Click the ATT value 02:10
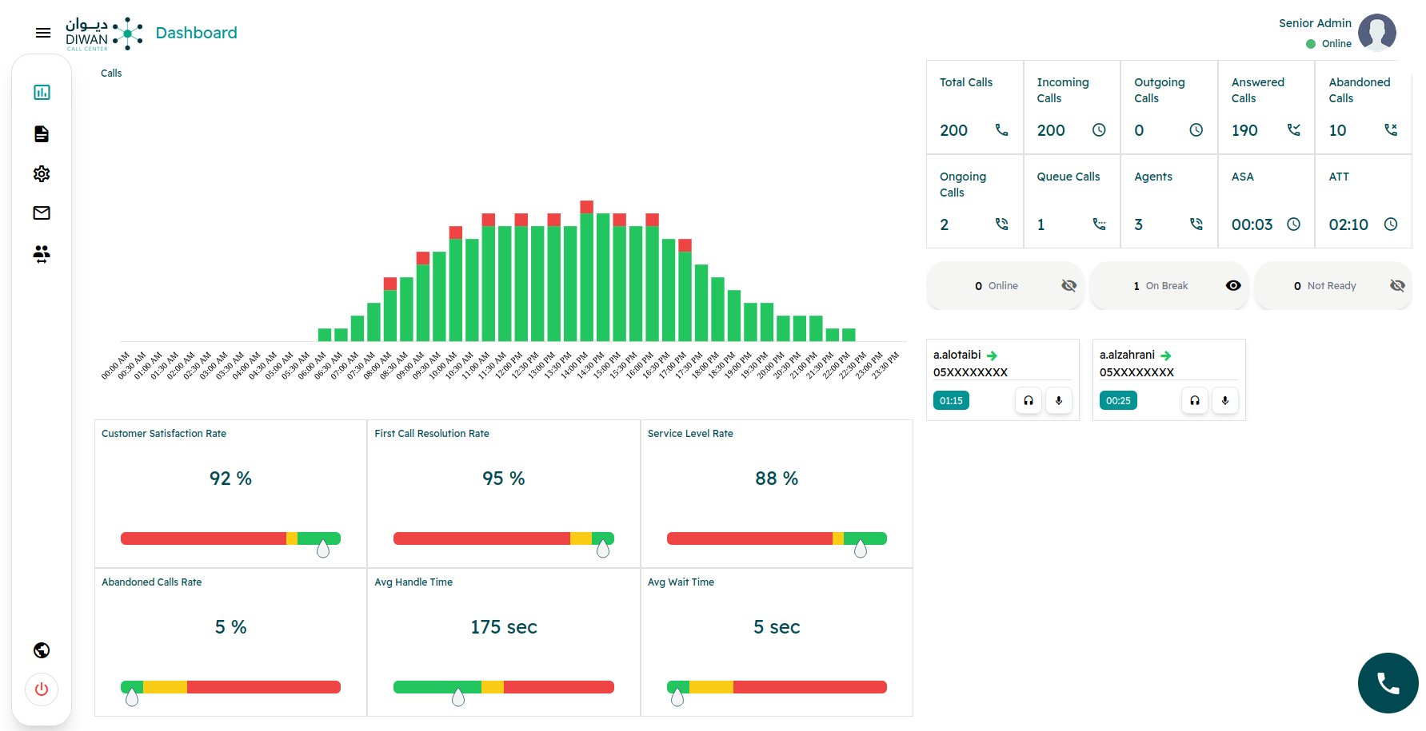The width and height of the screenshot is (1426, 731). point(1348,224)
